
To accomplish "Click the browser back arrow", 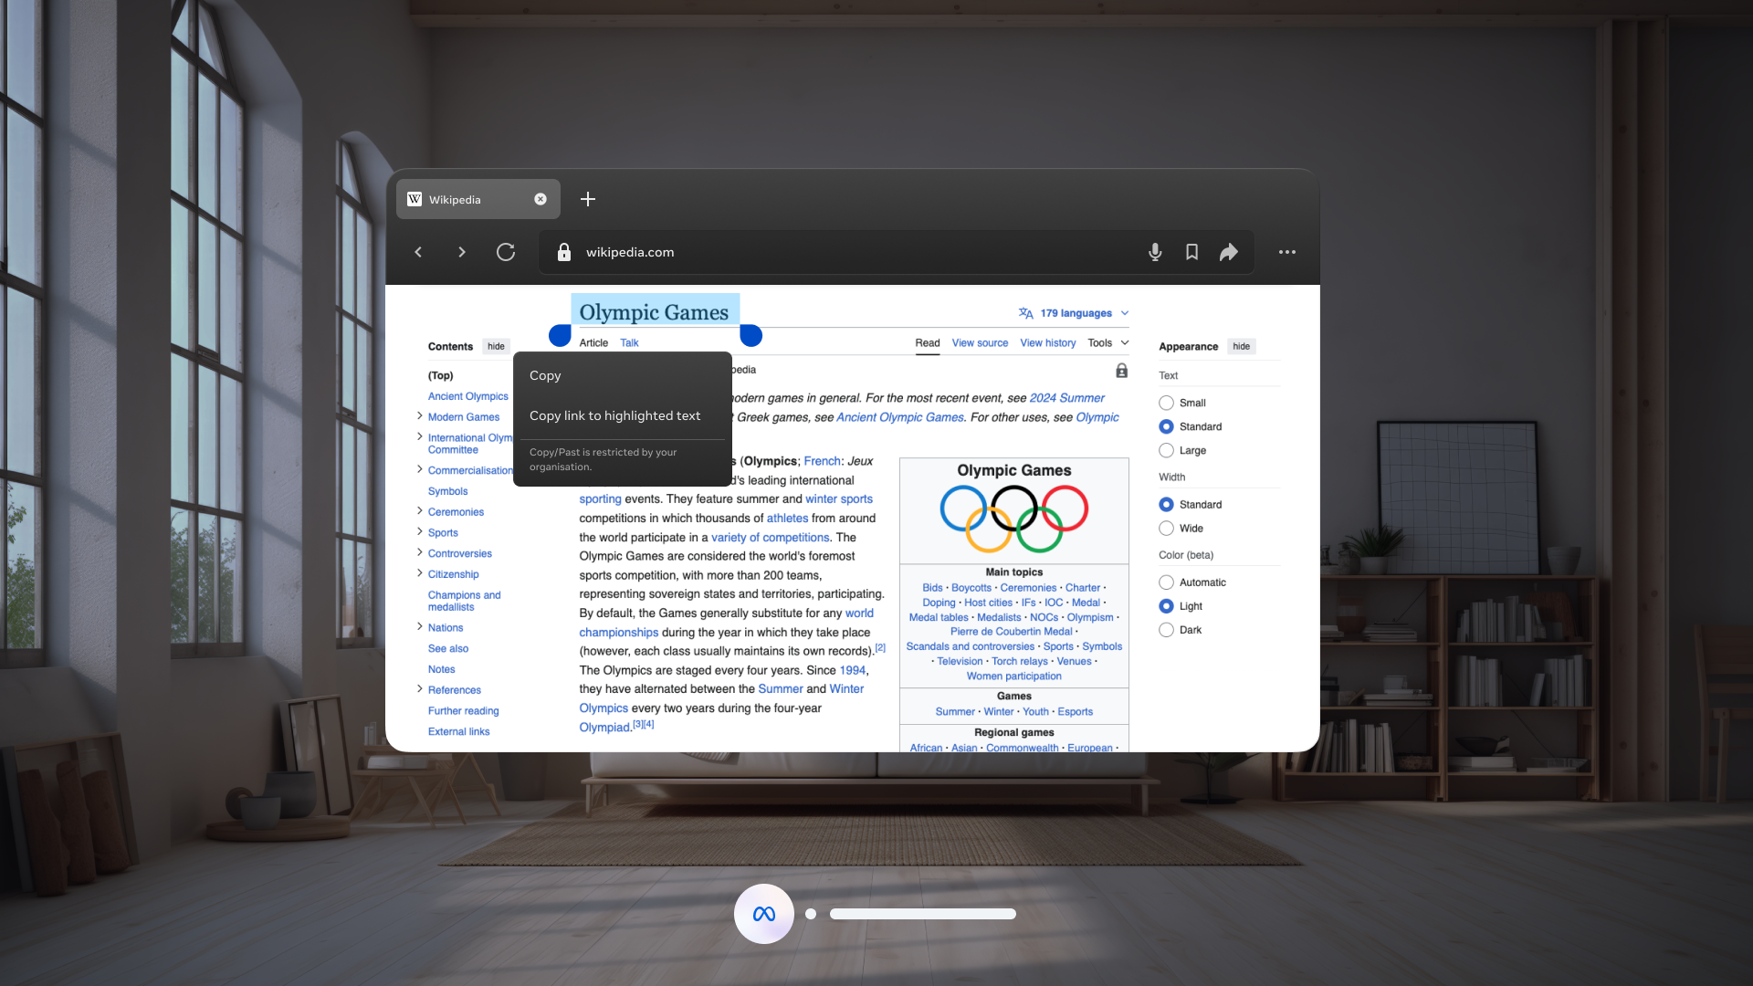I will coord(418,252).
